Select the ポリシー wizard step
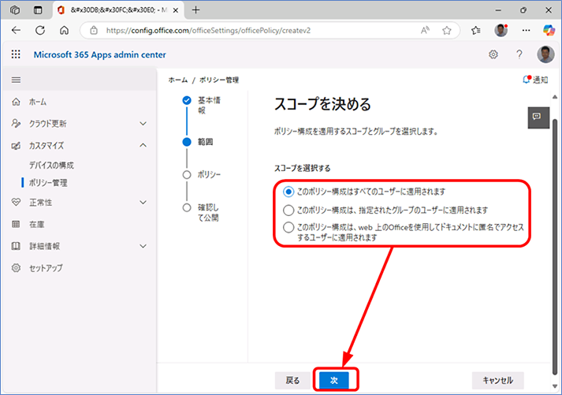 coord(202,175)
